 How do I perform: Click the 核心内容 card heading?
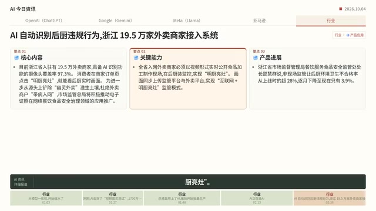tap(31, 57)
